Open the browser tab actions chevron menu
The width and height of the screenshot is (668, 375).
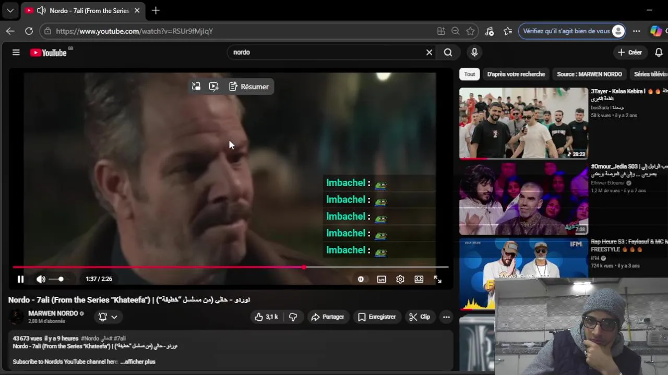click(x=10, y=10)
